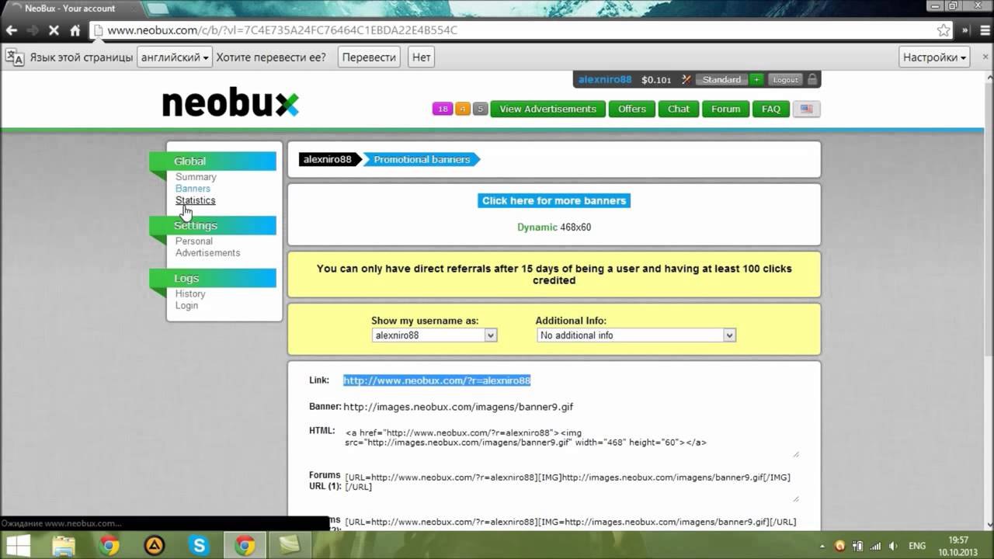
Task: Open the Personal settings link
Action: point(194,241)
